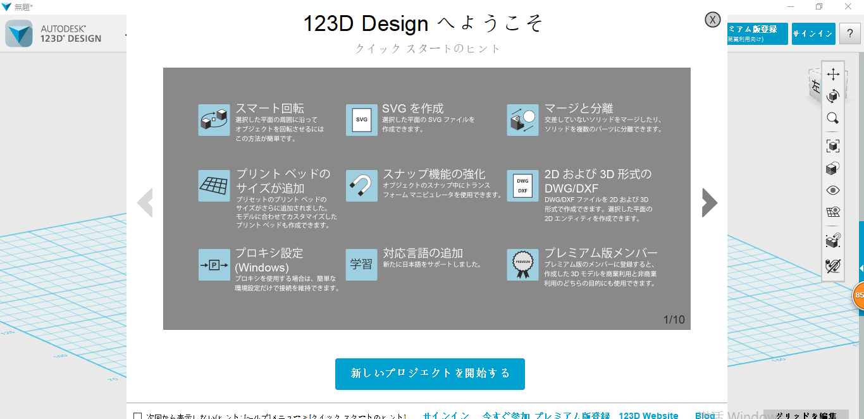The width and height of the screenshot is (864, 419).
Task: Click 新しいプロジェクトを開始する button
Action: pos(430,373)
